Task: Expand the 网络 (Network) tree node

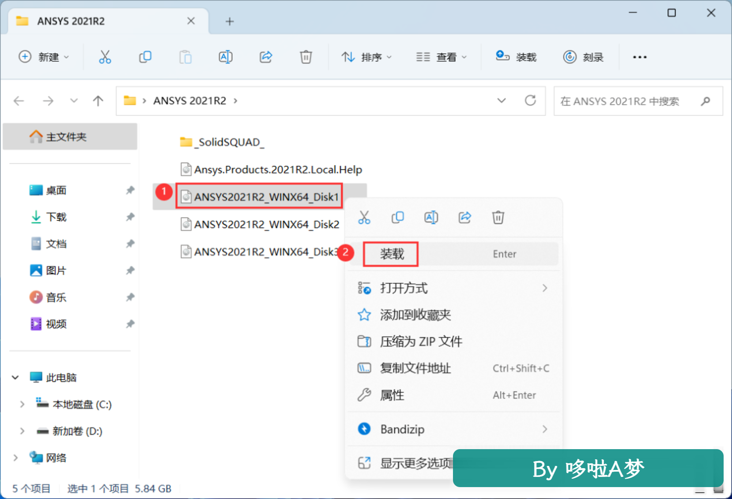Action: pos(15,458)
